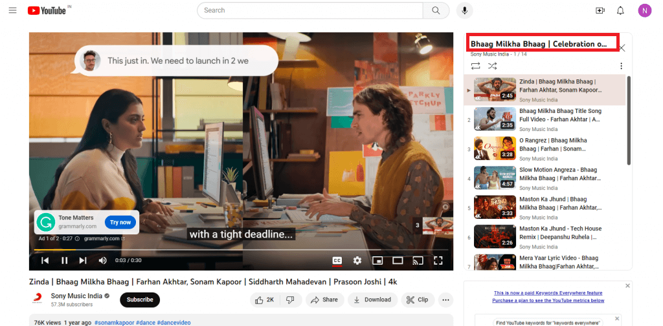
Task: Cast video to a TV
Action: [x=418, y=261]
